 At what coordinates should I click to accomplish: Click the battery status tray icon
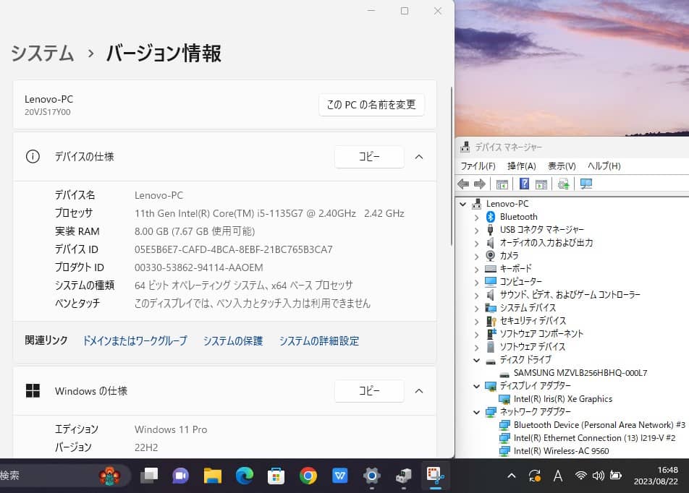click(x=616, y=476)
